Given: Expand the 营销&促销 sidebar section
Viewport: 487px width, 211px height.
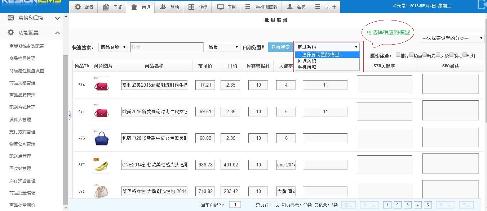Looking at the screenshot, I should (x=58, y=18).
